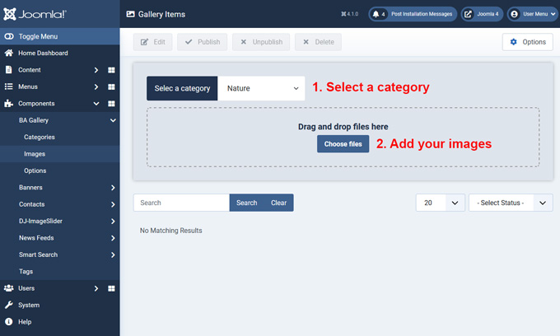Open BA Gallery Categories
The height and width of the screenshot is (336, 560).
point(40,137)
